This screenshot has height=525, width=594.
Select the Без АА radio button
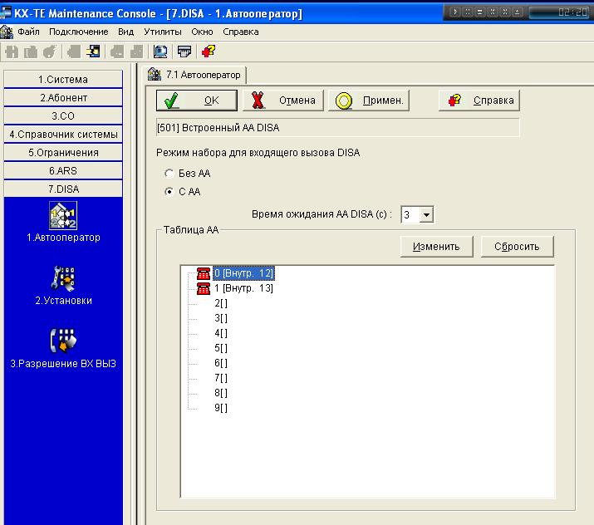[169, 174]
